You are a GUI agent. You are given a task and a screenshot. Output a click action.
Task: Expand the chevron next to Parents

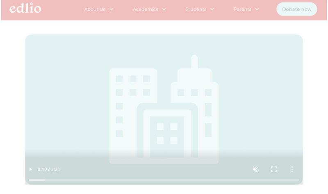point(257,9)
